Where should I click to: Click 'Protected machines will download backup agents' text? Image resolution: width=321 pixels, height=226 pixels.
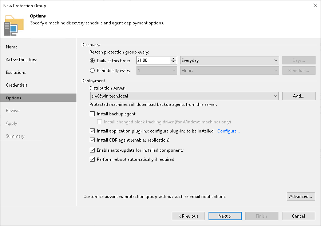point(153,104)
